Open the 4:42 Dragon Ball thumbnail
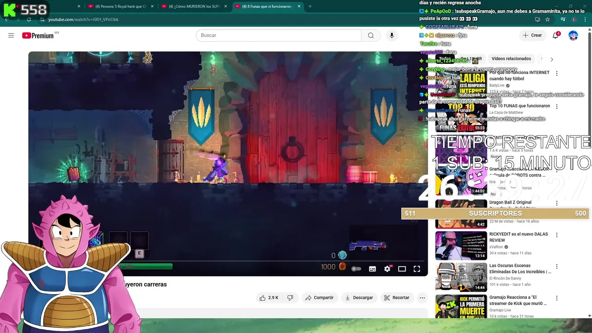592x333 pixels. click(461, 214)
